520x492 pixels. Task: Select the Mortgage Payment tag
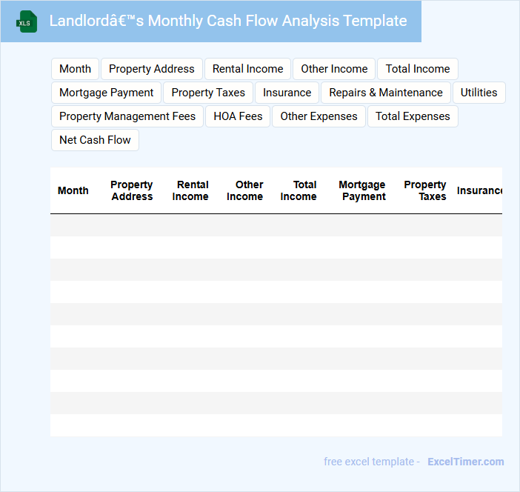point(106,93)
